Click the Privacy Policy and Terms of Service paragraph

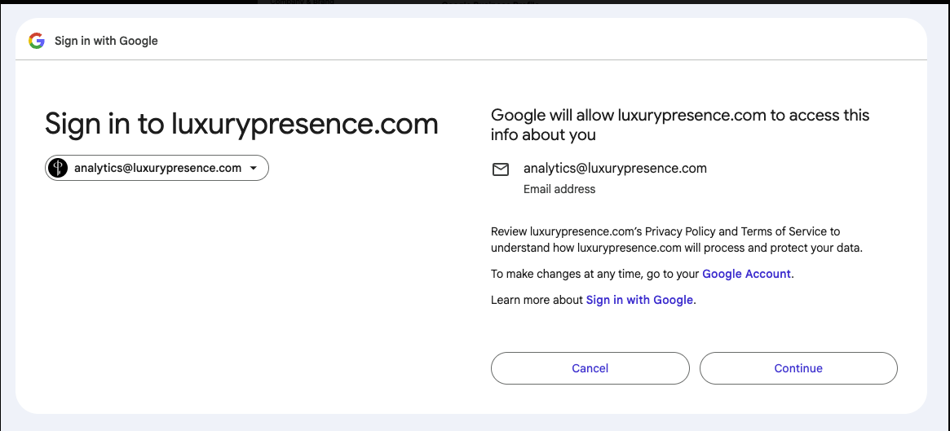pos(676,240)
